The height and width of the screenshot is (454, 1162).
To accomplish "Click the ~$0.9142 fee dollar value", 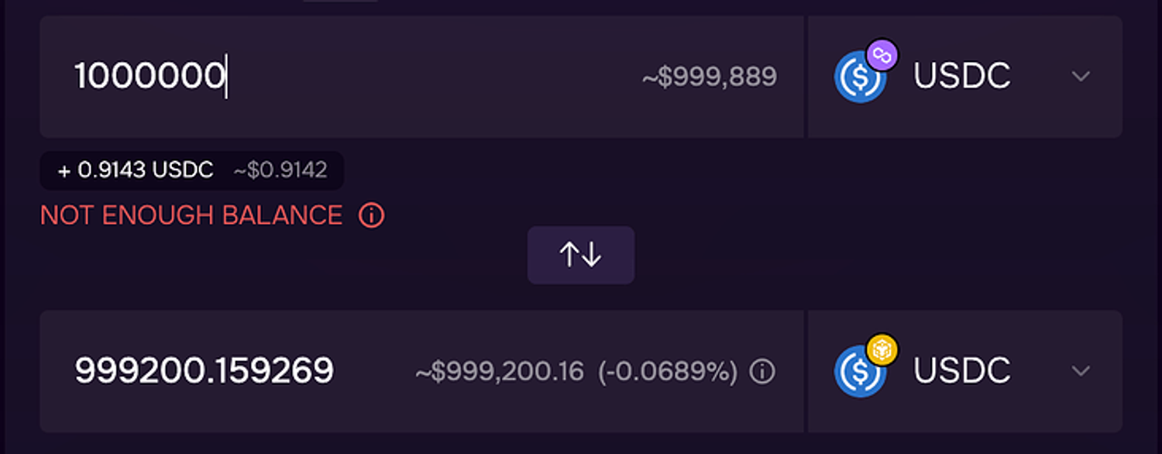I will (280, 170).
